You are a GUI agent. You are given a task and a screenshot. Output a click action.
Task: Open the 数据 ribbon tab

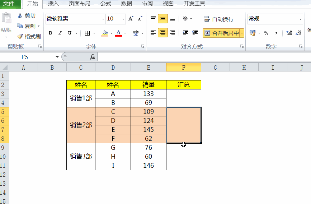(x=127, y=3)
